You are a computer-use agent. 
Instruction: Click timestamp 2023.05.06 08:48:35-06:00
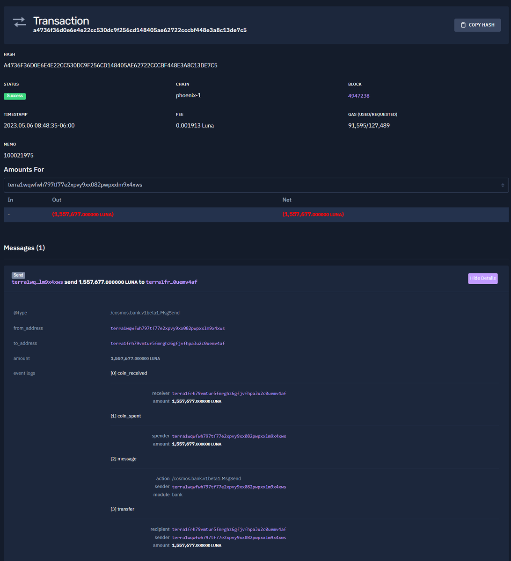39,125
